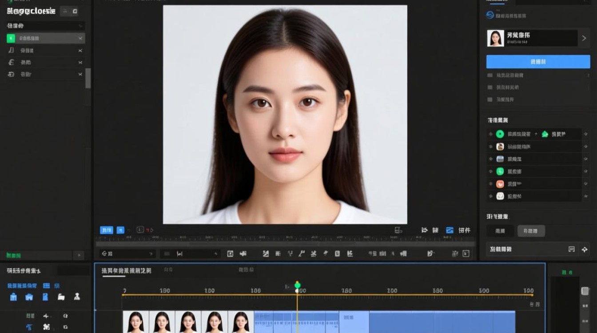Viewport: 597px width, 333px height.
Task: Click the blue labeled button below the preview left
Action: tap(107, 230)
